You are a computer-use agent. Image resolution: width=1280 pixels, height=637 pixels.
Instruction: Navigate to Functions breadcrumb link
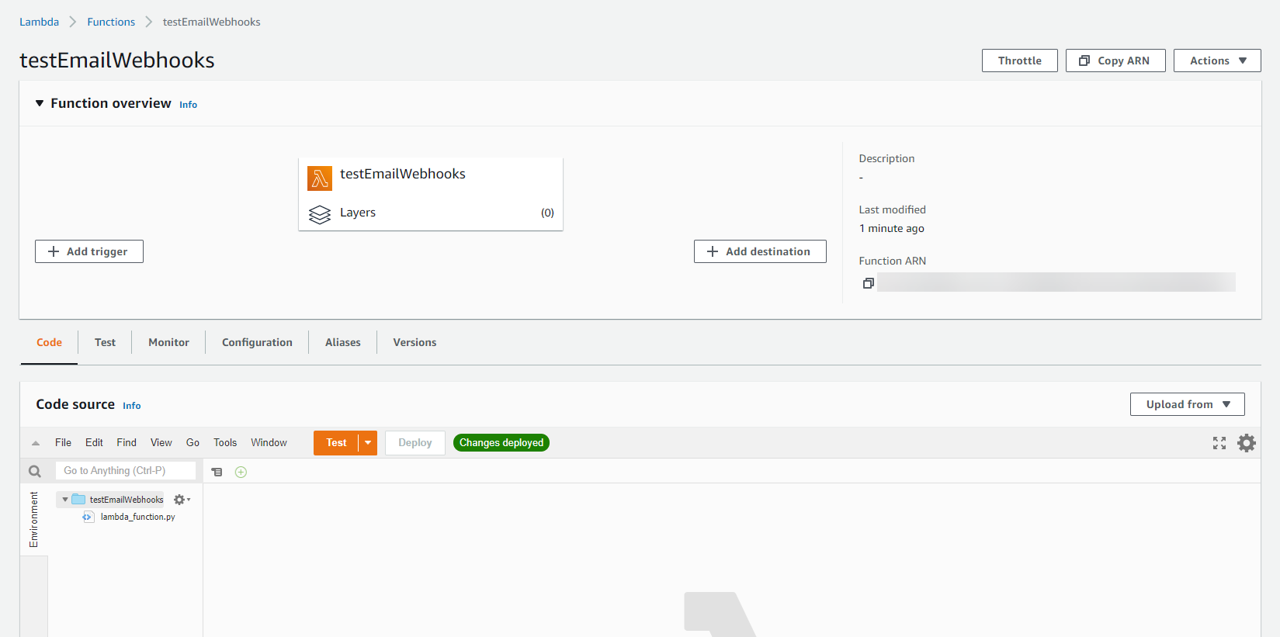coord(111,22)
